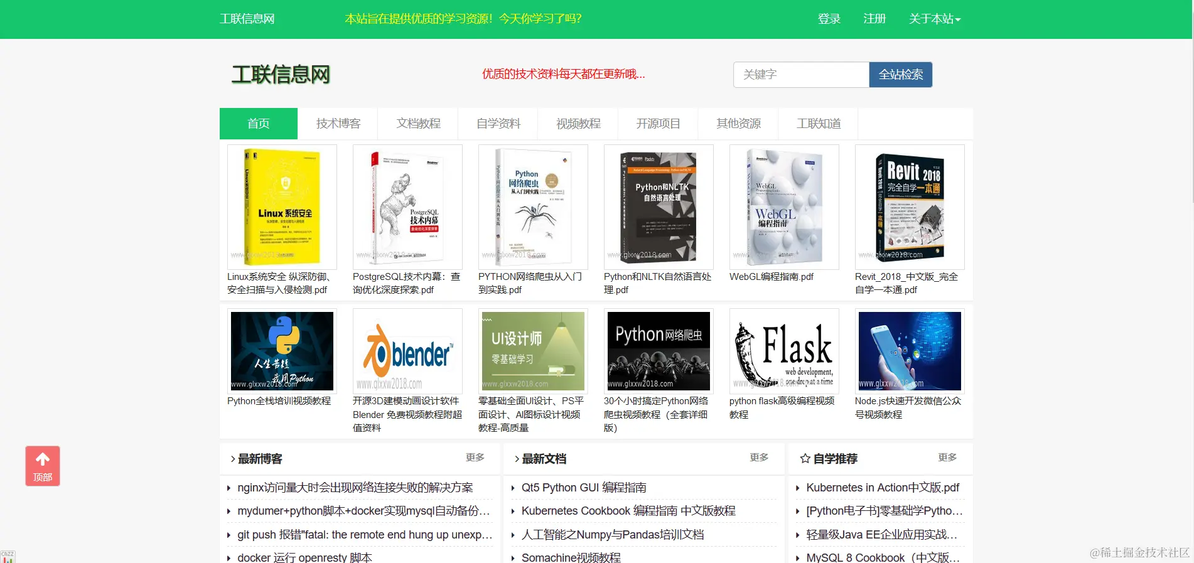Image resolution: width=1194 pixels, height=563 pixels.
Task: Click the 登录 link
Action: 829,19
